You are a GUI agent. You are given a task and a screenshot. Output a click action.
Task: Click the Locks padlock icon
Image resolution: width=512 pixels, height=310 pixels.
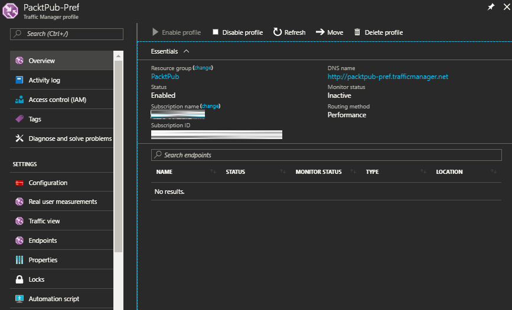point(19,279)
